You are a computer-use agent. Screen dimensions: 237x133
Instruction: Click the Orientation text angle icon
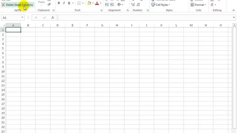tap(119, 5)
